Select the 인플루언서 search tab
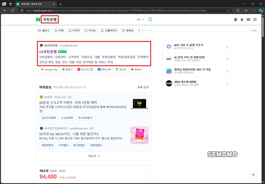Image resolution: width=265 pixels, height=184 pixels. click(109, 30)
